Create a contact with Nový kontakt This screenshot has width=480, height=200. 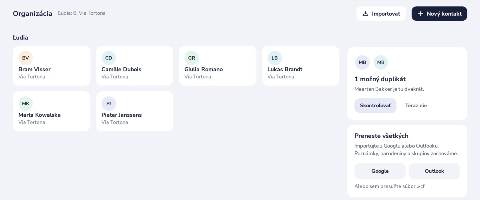click(x=439, y=13)
